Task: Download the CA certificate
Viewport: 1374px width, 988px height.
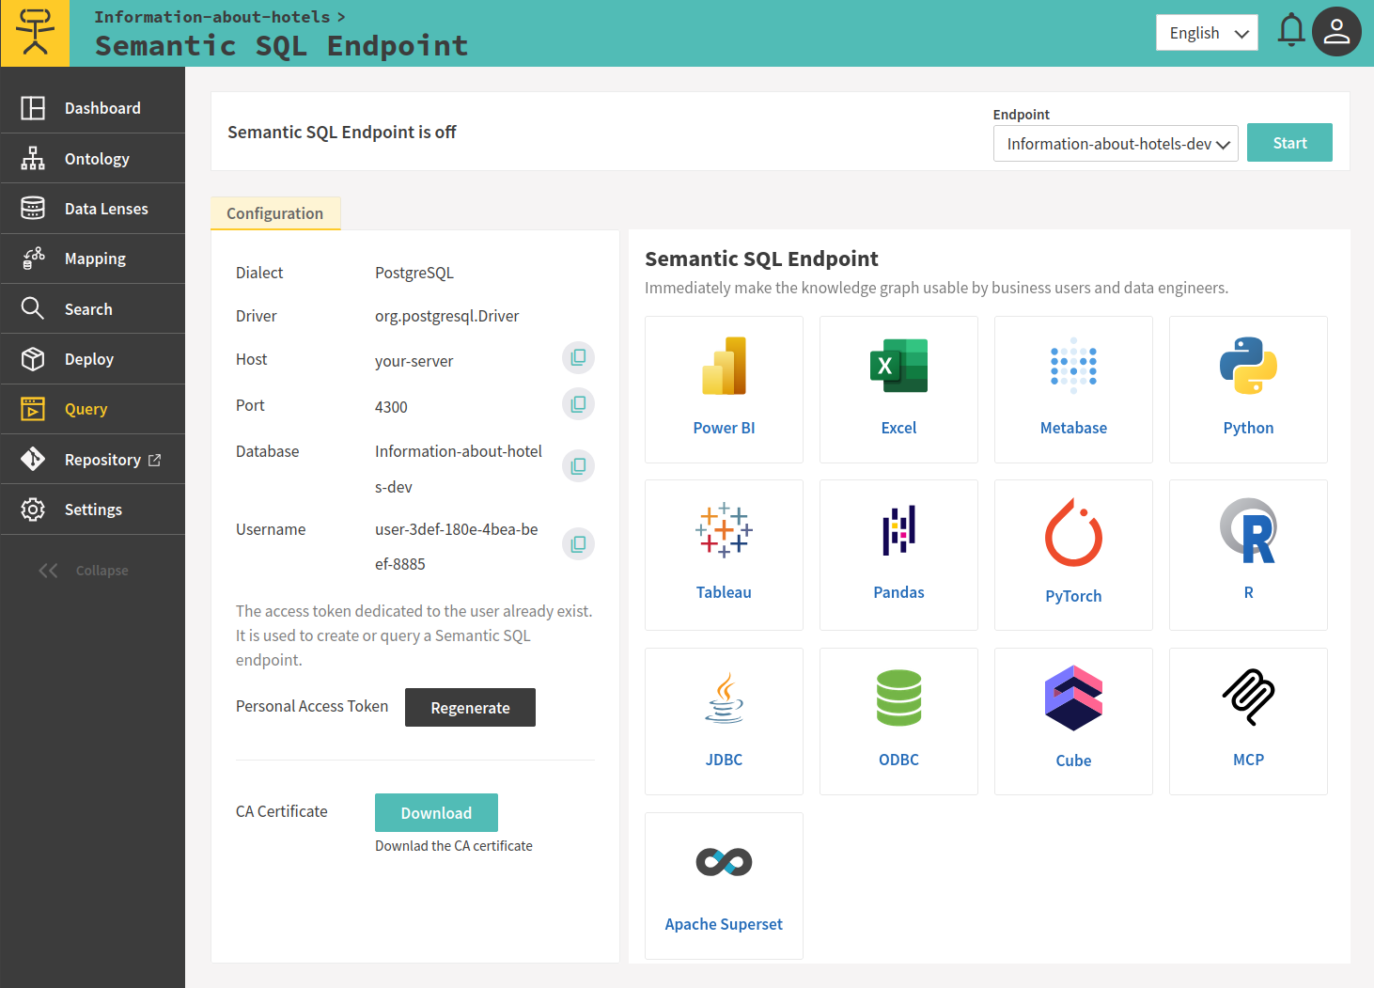Action: point(436,813)
